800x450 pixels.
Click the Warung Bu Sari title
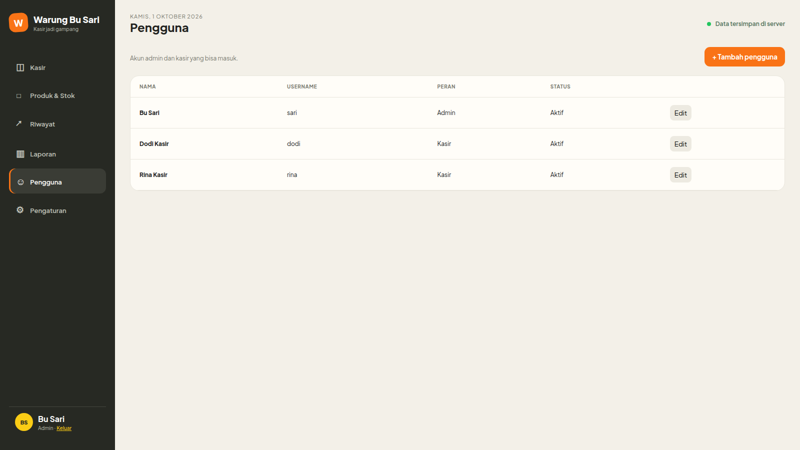pyautogui.click(x=66, y=20)
